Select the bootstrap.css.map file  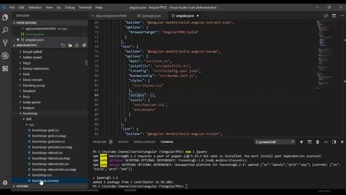(45, 180)
